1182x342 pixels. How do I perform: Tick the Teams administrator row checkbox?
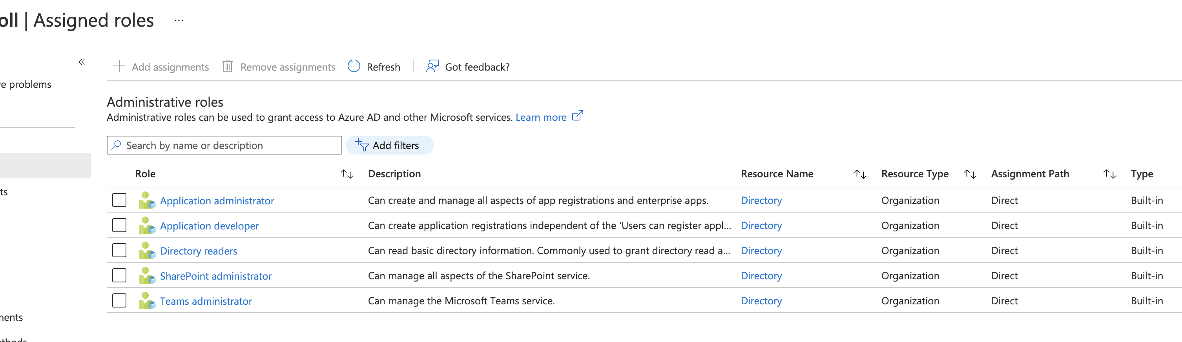pyautogui.click(x=119, y=301)
